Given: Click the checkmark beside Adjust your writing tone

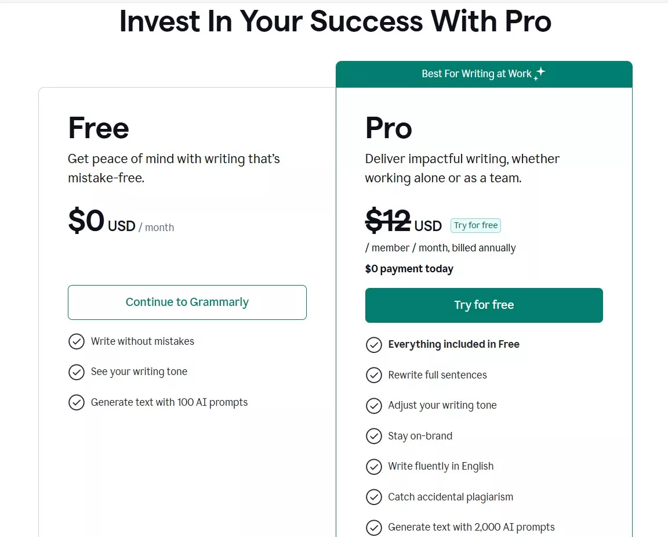Looking at the screenshot, I should [x=374, y=406].
